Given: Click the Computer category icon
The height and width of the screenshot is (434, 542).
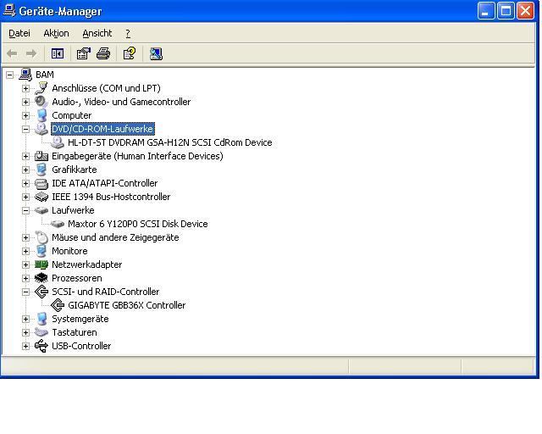Looking at the screenshot, I should pos(41,115).
